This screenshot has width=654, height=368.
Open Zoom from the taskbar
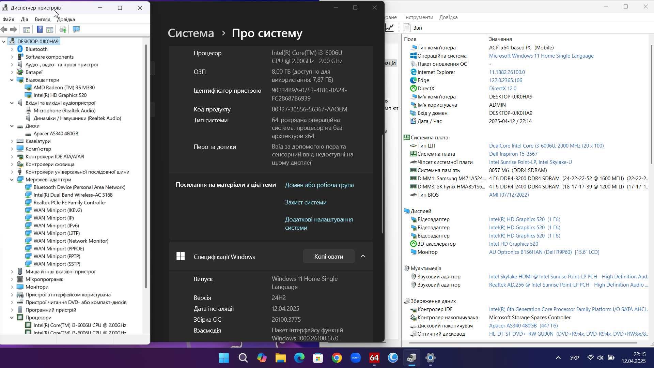pyautogui.click(x=356, y=358)
